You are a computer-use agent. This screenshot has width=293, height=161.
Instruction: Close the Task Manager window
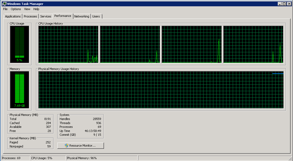point(289,4)
